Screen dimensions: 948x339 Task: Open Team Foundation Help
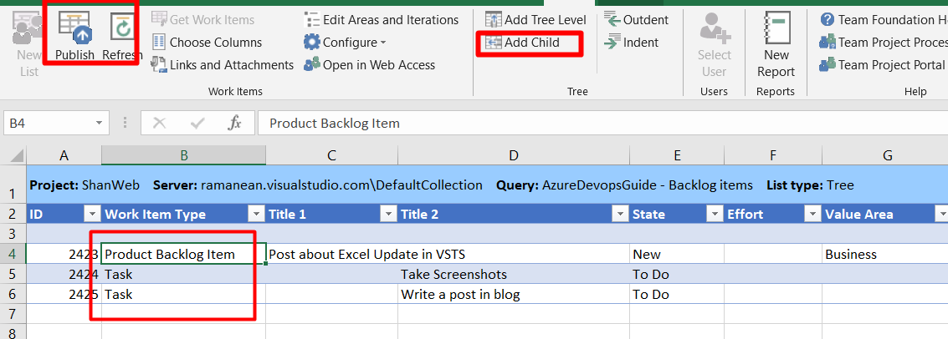pyautogui.click(x=884, y=20)
